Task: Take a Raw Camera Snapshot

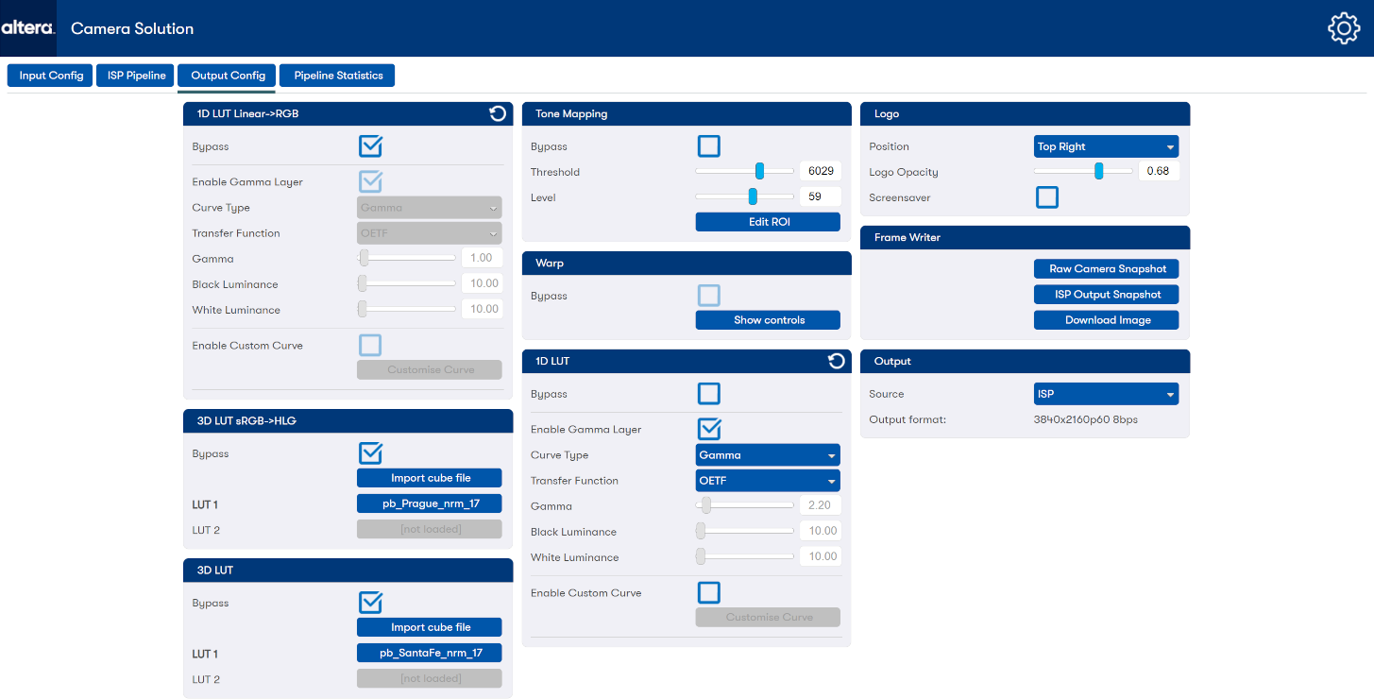Action: pyautogui.click(x=1106, y=269)
